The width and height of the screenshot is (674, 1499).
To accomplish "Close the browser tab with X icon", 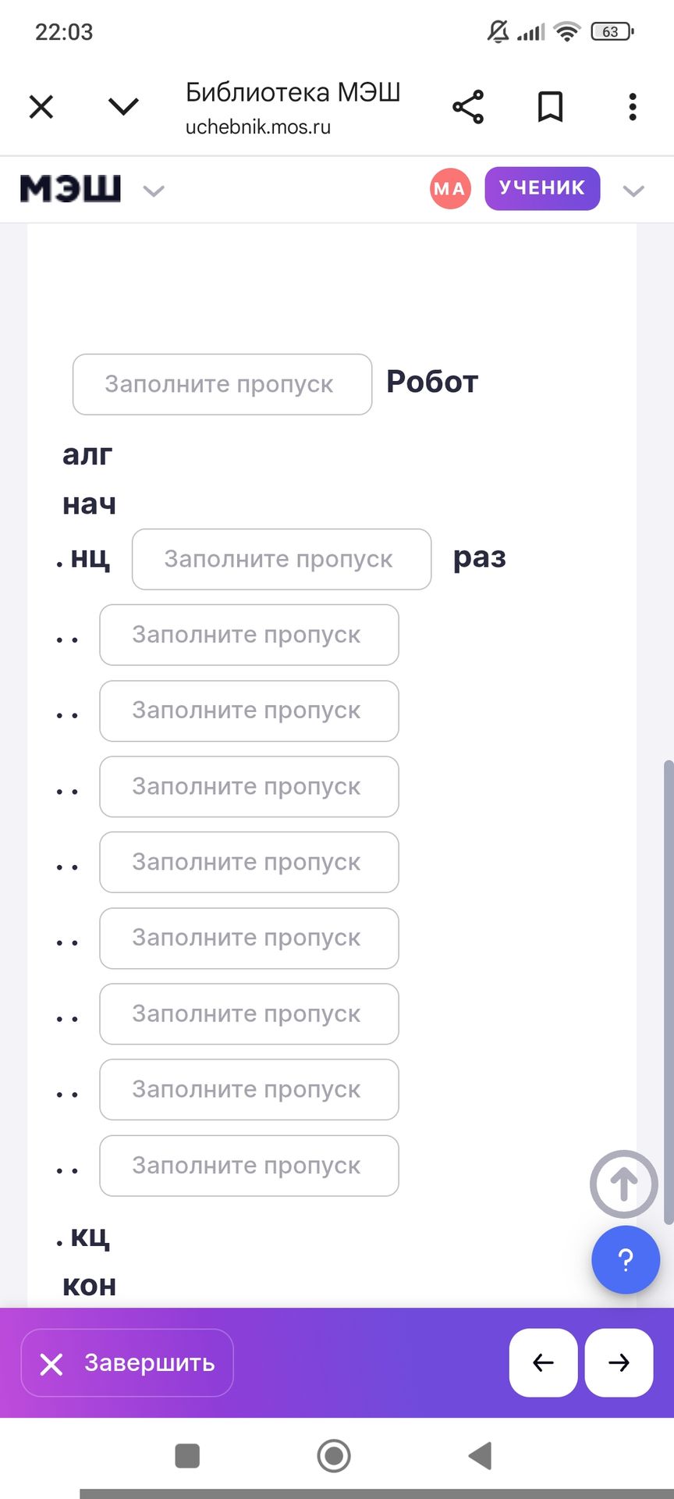I will point(41,107).
